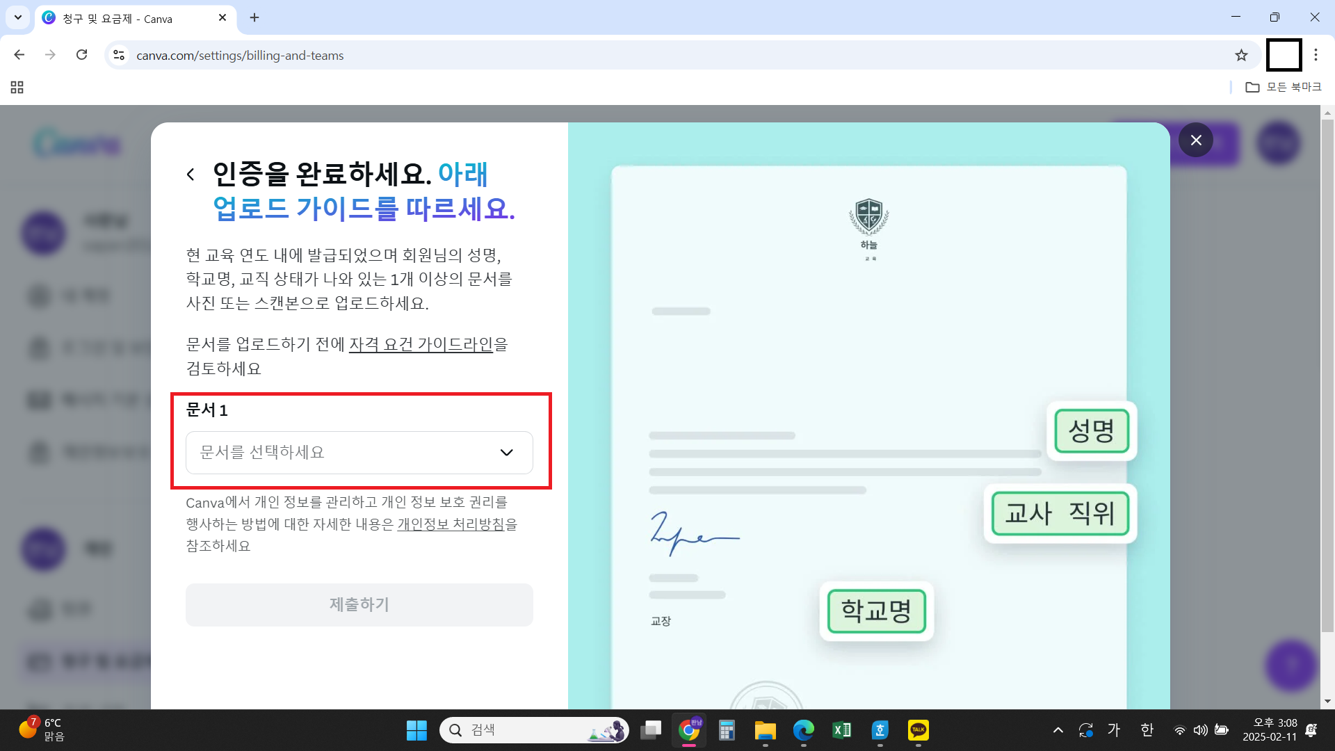Select the "청구 및 요금제 - Canva" tab
1335x751 pixels.
click(125, 19)
